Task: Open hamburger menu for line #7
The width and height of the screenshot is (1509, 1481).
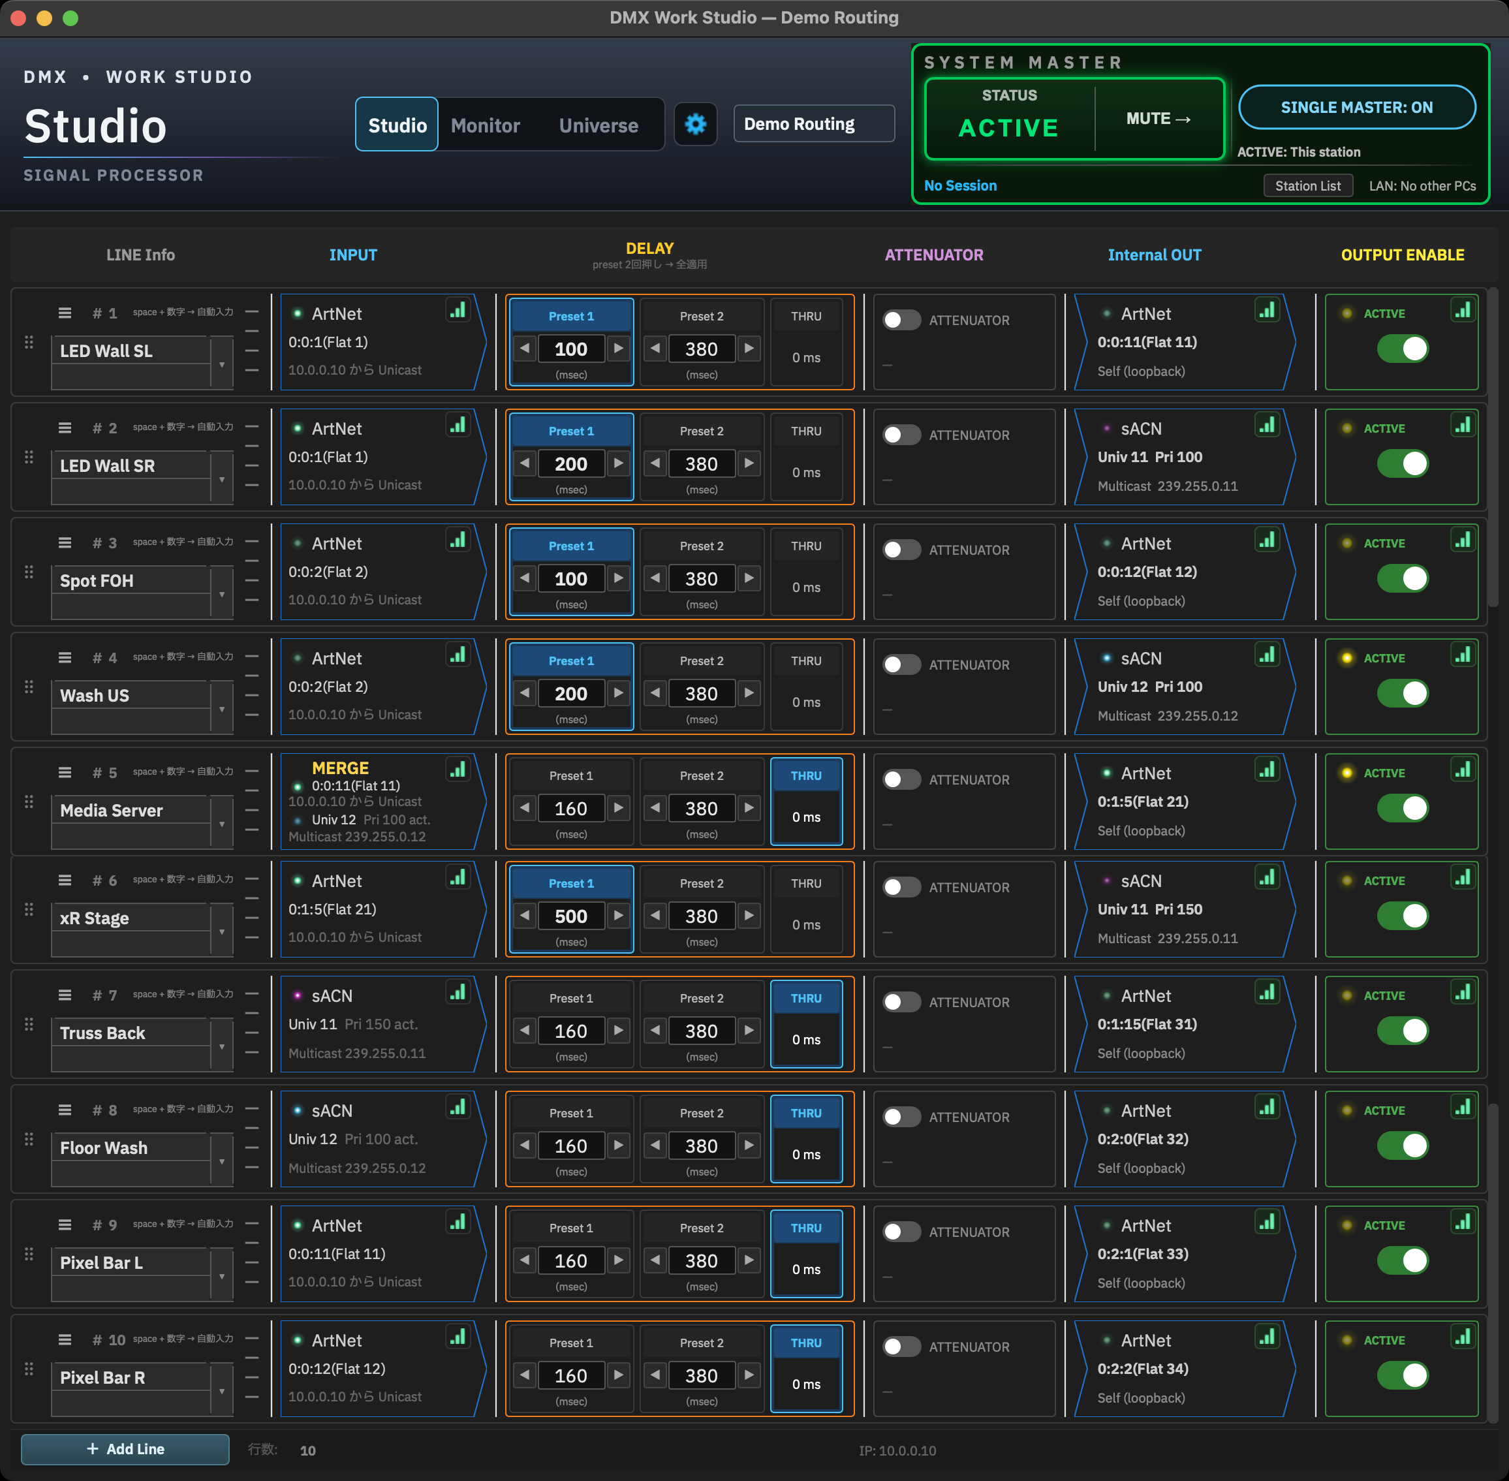Action: [x=65, y=995]
